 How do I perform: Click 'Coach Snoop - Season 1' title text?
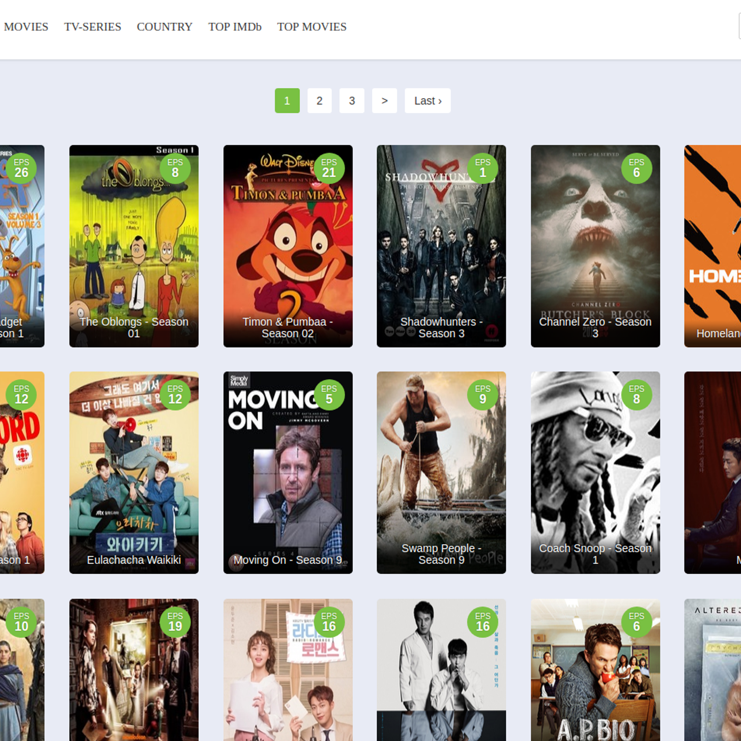595,554
